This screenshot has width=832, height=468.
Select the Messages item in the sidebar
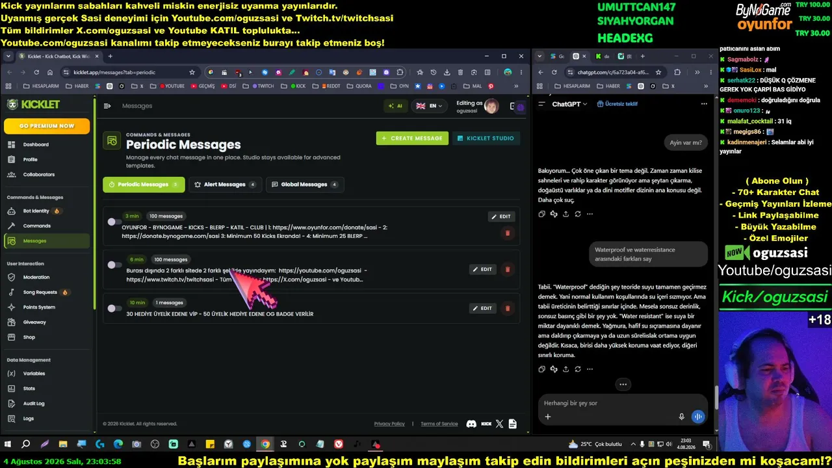pyautogui.click(x=47, y=240)
